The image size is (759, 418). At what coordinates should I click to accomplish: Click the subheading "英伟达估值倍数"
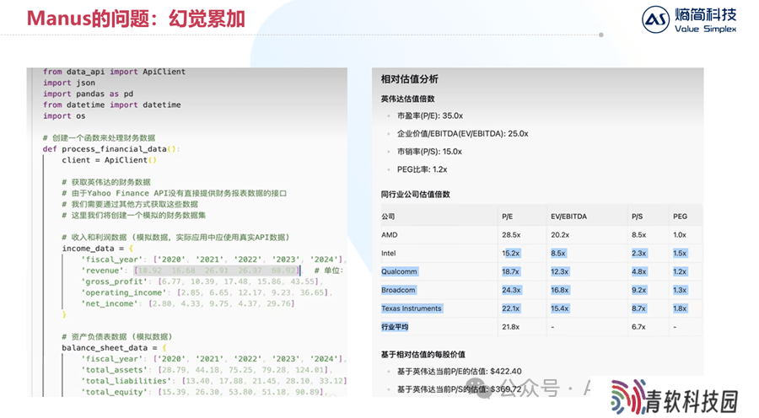click(407, 99)
